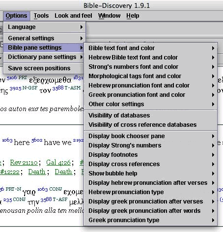The image size is (223, 232).
Task: Open Strong's numbers font and color
Action: pyautogui.click(x=151, y=67)
